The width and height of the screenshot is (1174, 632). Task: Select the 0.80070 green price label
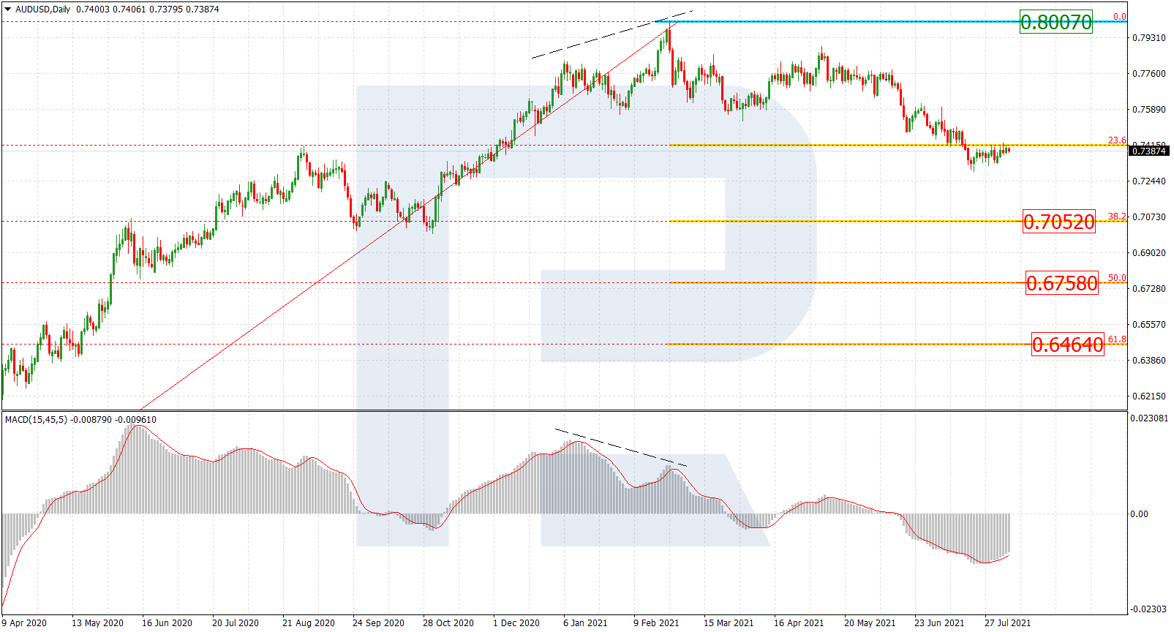tap(1056, 22)
